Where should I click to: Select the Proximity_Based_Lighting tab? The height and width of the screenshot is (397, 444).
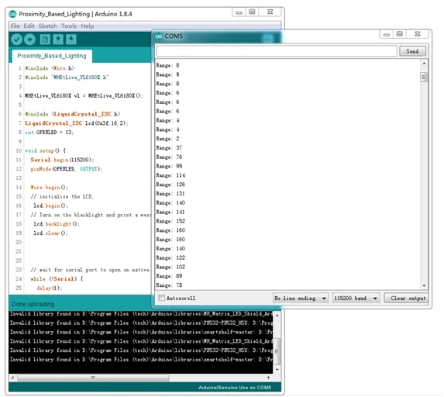click(x=52, y=56)
